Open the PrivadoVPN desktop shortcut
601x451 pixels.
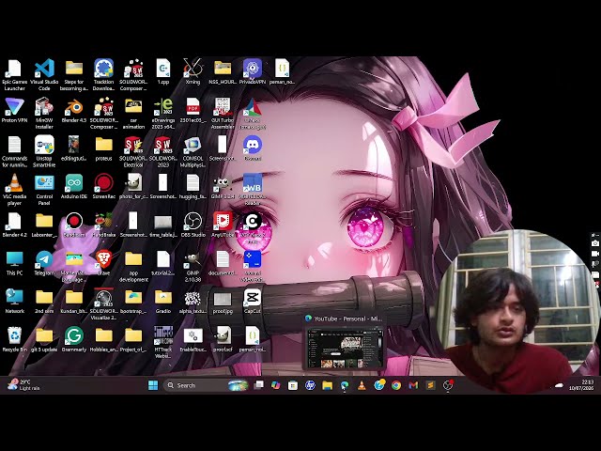click(253, 72)
